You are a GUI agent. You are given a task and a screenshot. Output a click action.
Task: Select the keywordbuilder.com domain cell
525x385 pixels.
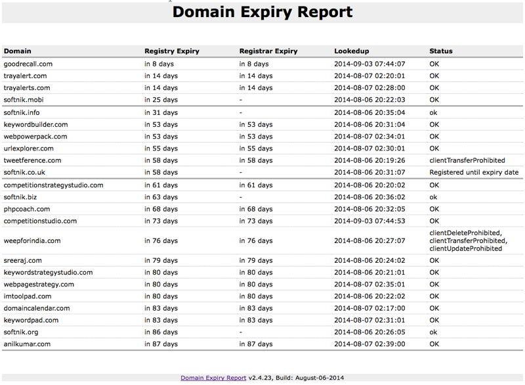[36, 124]
